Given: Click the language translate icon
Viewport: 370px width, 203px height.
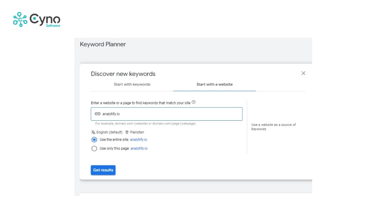Looking at the screenshot, I should point(93,132).
